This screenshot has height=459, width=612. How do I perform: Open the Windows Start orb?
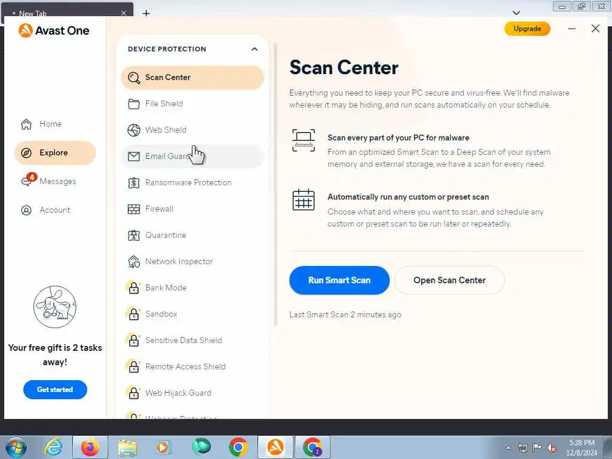click(16, 447)
